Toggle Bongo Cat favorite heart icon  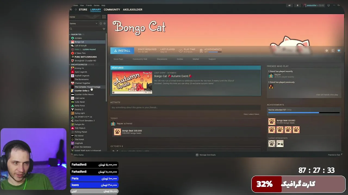pos(339,51)
